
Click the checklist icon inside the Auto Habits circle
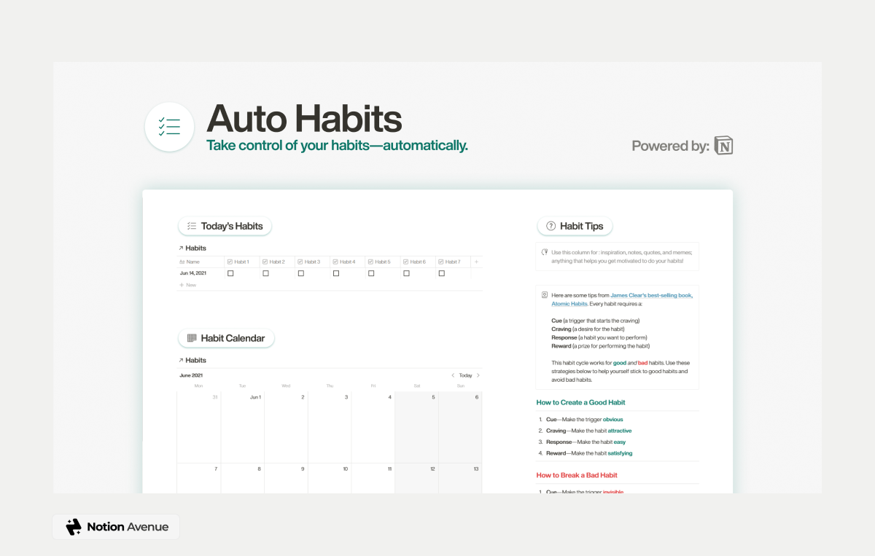pyautogui.click(x=169, y=125)
